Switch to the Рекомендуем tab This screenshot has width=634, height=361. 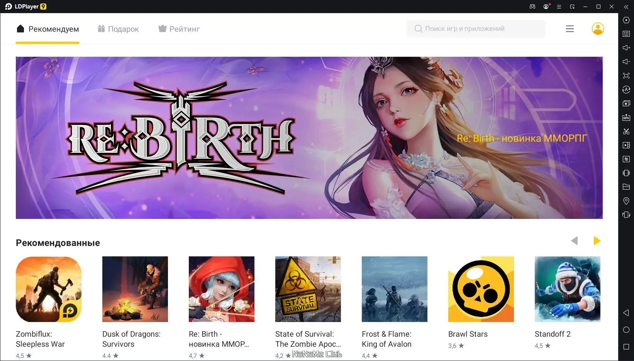coord(47,29)
